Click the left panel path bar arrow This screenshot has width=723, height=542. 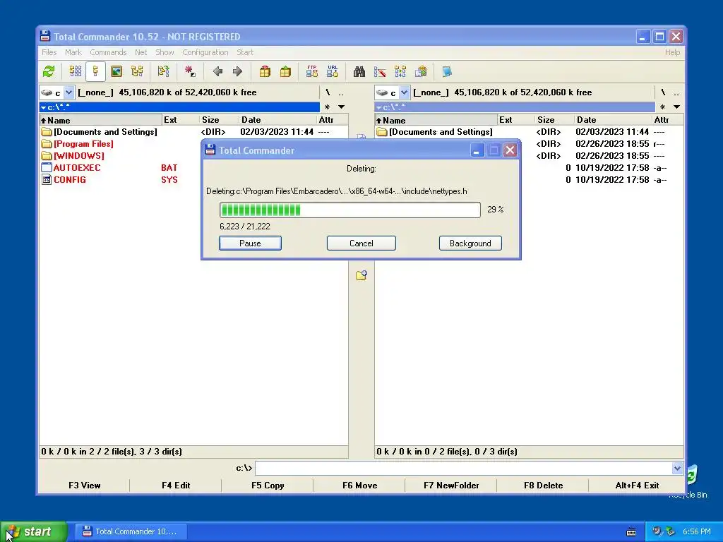point(43,107)
